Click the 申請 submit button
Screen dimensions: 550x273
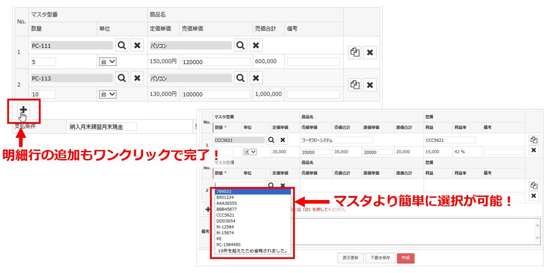point(405,258)
